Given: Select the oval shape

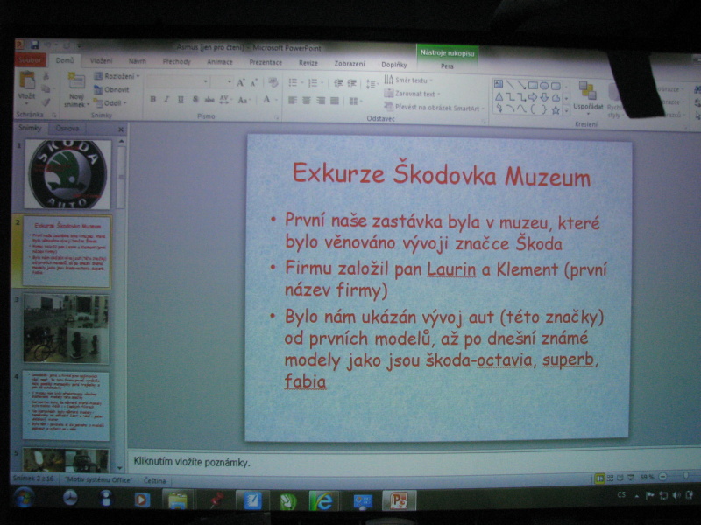Looking at the screenshot, I should tap(544, 86).
